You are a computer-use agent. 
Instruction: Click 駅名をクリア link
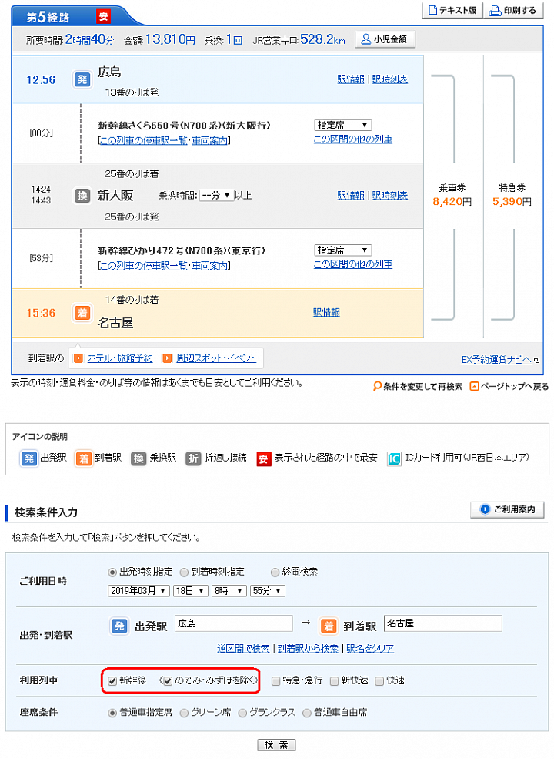[370, 648]
